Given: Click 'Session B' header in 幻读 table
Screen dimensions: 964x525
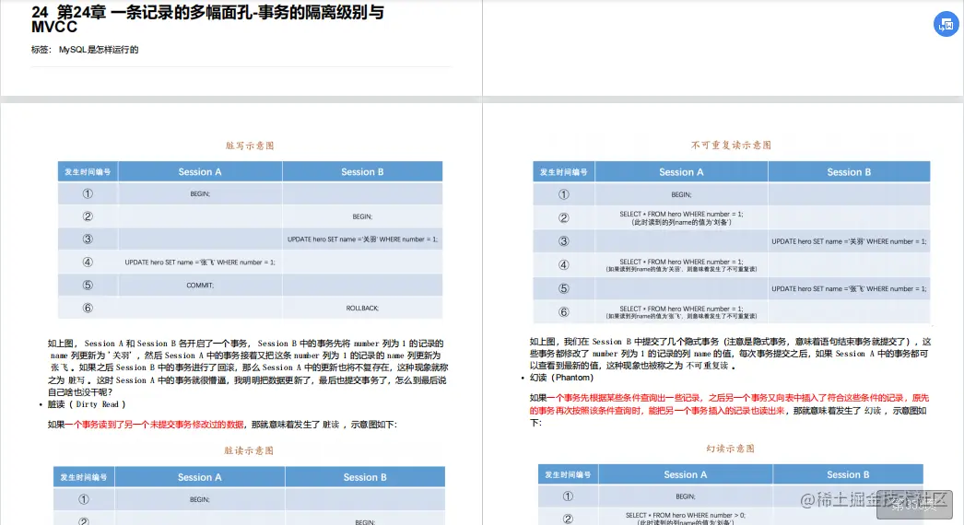Looking at the screenshot, I should click(848, 474).
